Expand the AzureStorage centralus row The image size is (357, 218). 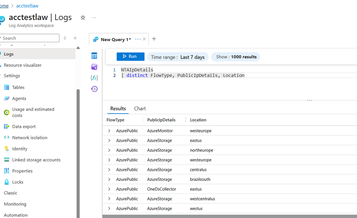(109, 170)
